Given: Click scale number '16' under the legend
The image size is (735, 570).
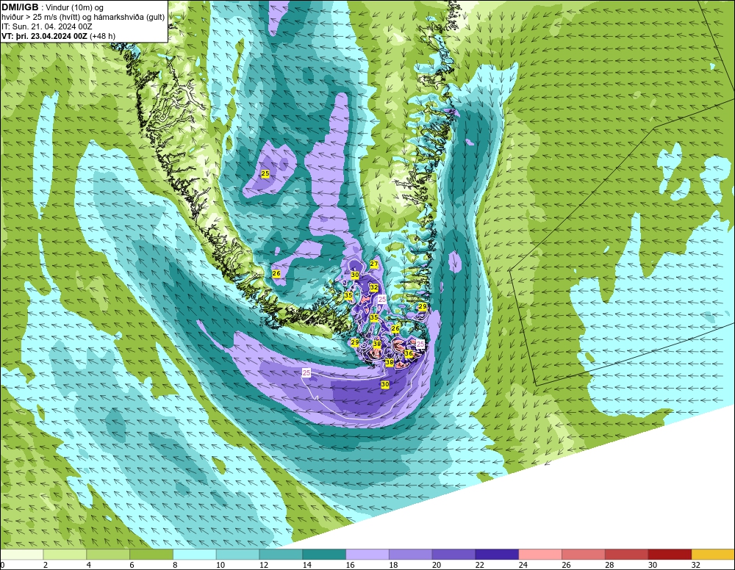Looking at the screenshot, I should point(350,565).
